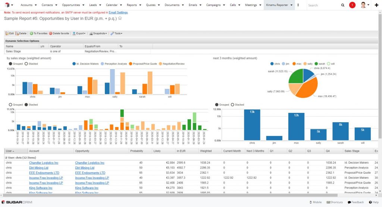Viewport: 382px width, 207px height.
Task: Open King Software Inc opportunity link
Action: 87,188
